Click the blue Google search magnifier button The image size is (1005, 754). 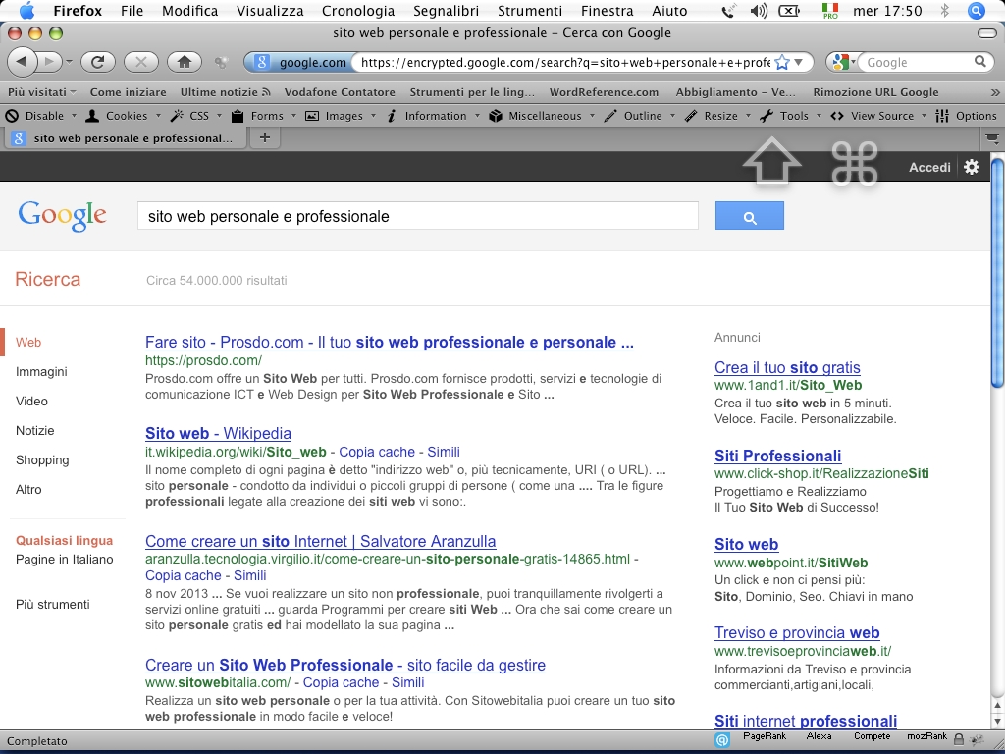749,215
